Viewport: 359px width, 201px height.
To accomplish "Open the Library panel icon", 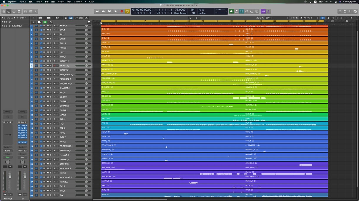I will (4, 11).
